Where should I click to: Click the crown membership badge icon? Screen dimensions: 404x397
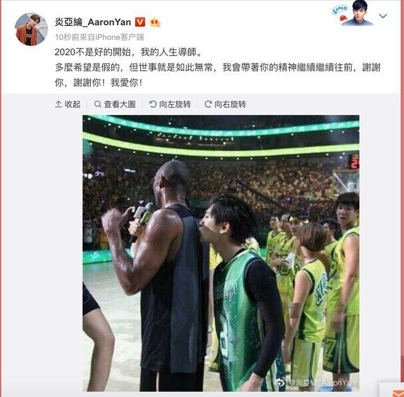155,22
